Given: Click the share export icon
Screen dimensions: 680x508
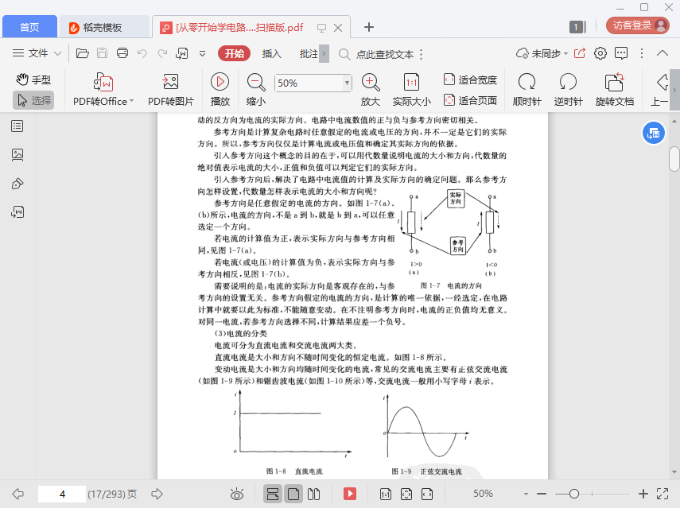Looking at the screenshot, I should tap(579, 53).
